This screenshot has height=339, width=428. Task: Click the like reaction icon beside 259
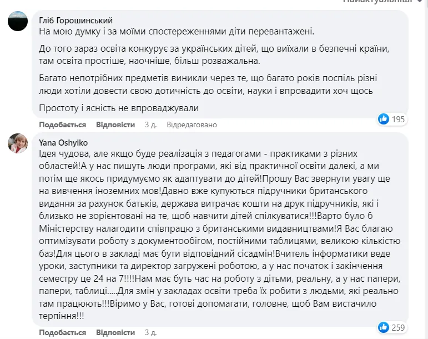point(384,327)
